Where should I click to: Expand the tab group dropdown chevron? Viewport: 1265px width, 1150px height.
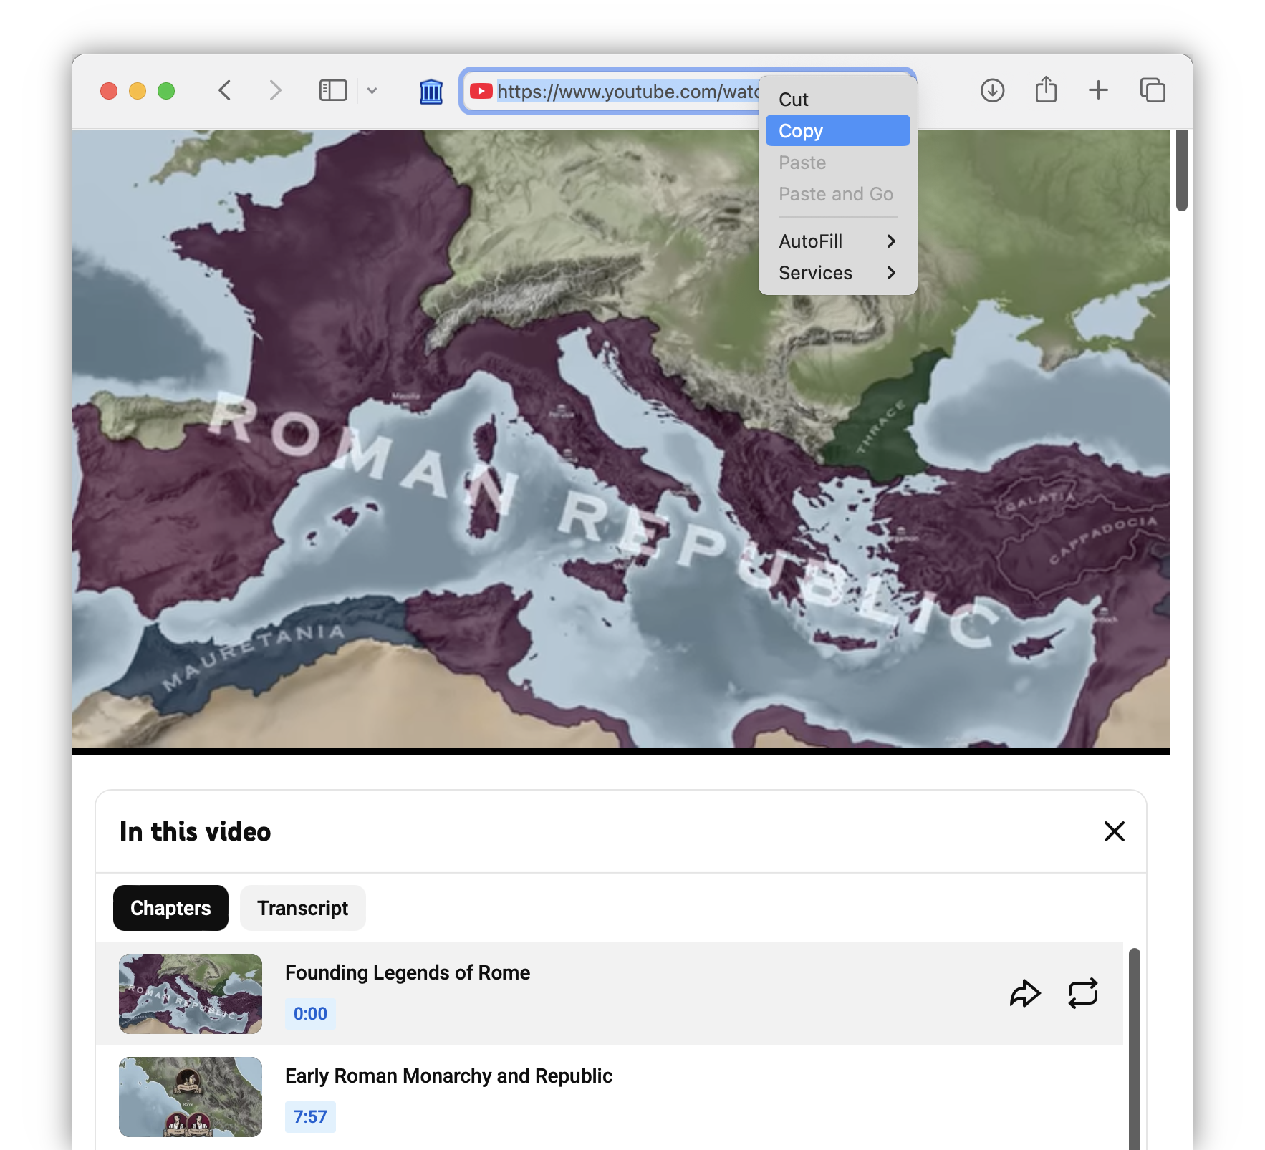coord(372,91)
